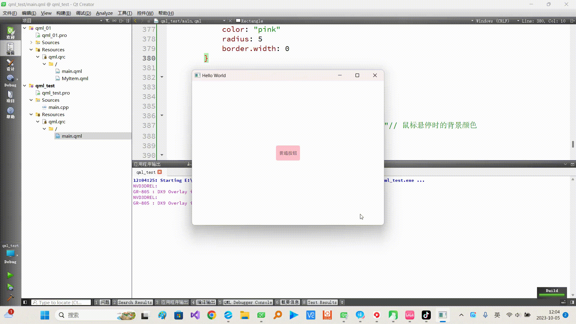
Task: Click the Build hammer icon
Action: point(10,298)
